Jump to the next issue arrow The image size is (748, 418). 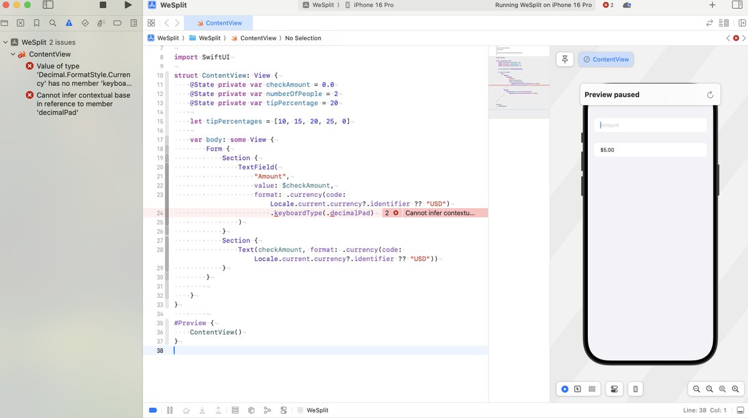[743, 38]
